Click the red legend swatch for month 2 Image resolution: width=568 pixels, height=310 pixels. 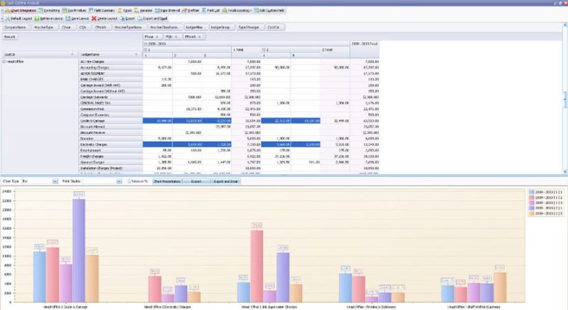click(x=532, y=198)
